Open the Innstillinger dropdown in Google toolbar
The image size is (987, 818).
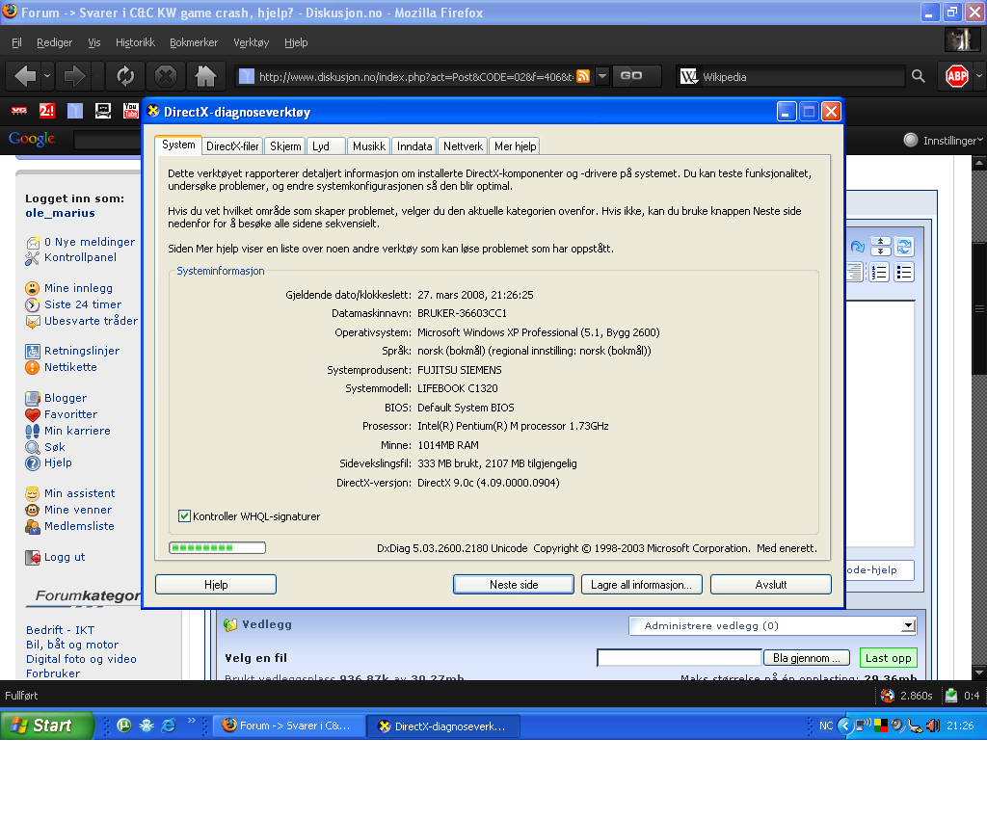[x=952, y=141]
